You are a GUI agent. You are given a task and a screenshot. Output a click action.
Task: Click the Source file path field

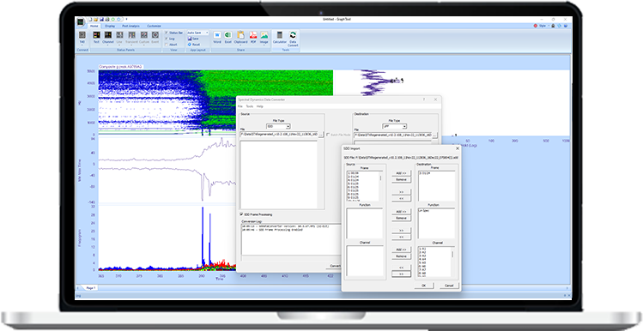pyautogui.click(x=279, y=135)
